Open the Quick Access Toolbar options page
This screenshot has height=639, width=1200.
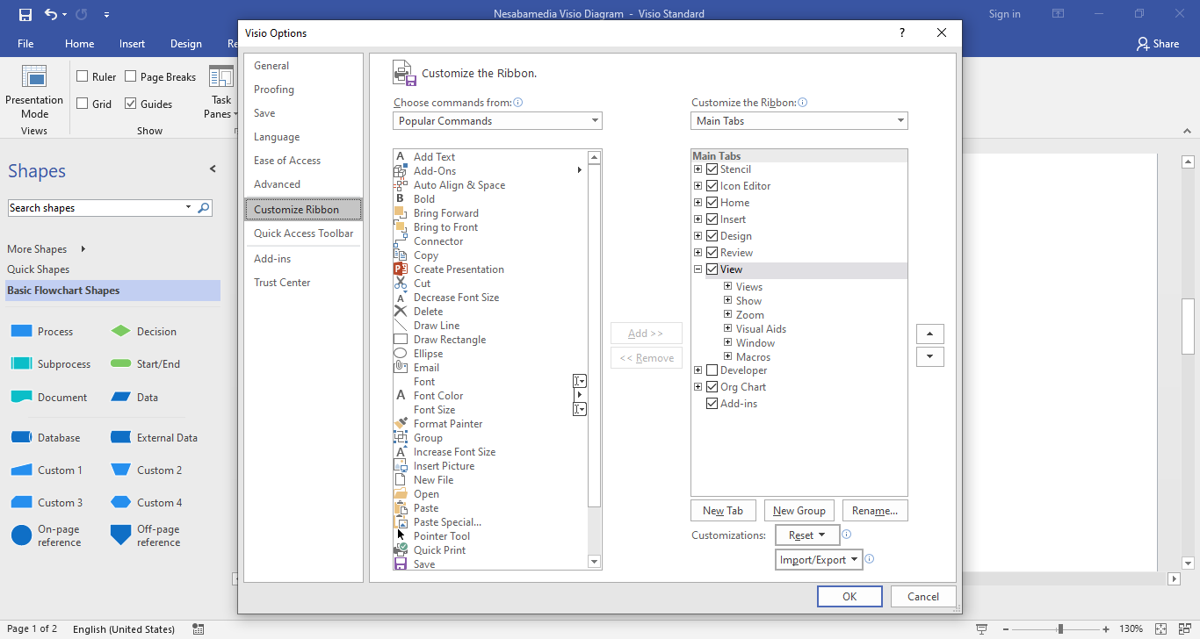[303, 233]
